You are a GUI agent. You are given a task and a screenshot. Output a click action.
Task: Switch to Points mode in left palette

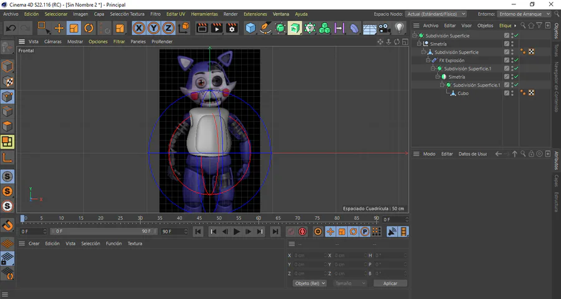tap(7, 97)
